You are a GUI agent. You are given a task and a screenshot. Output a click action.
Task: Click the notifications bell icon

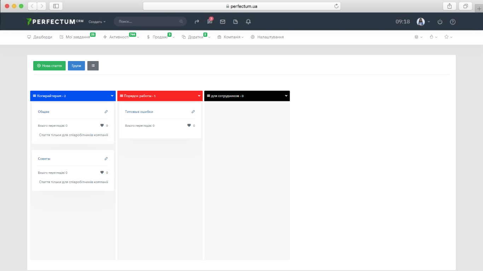[248, 22]
